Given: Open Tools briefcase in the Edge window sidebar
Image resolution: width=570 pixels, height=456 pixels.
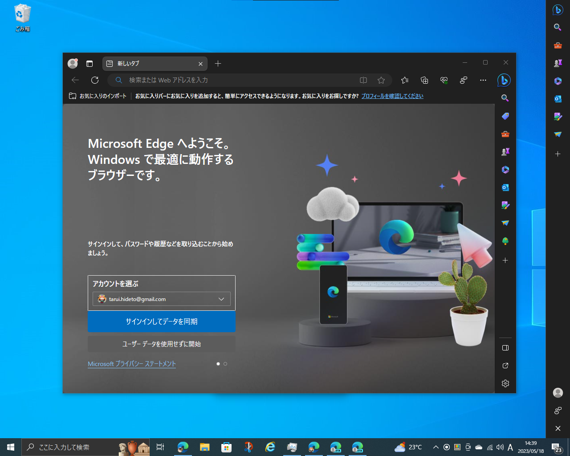Looking at the screenshot, I should pos(505,134).
